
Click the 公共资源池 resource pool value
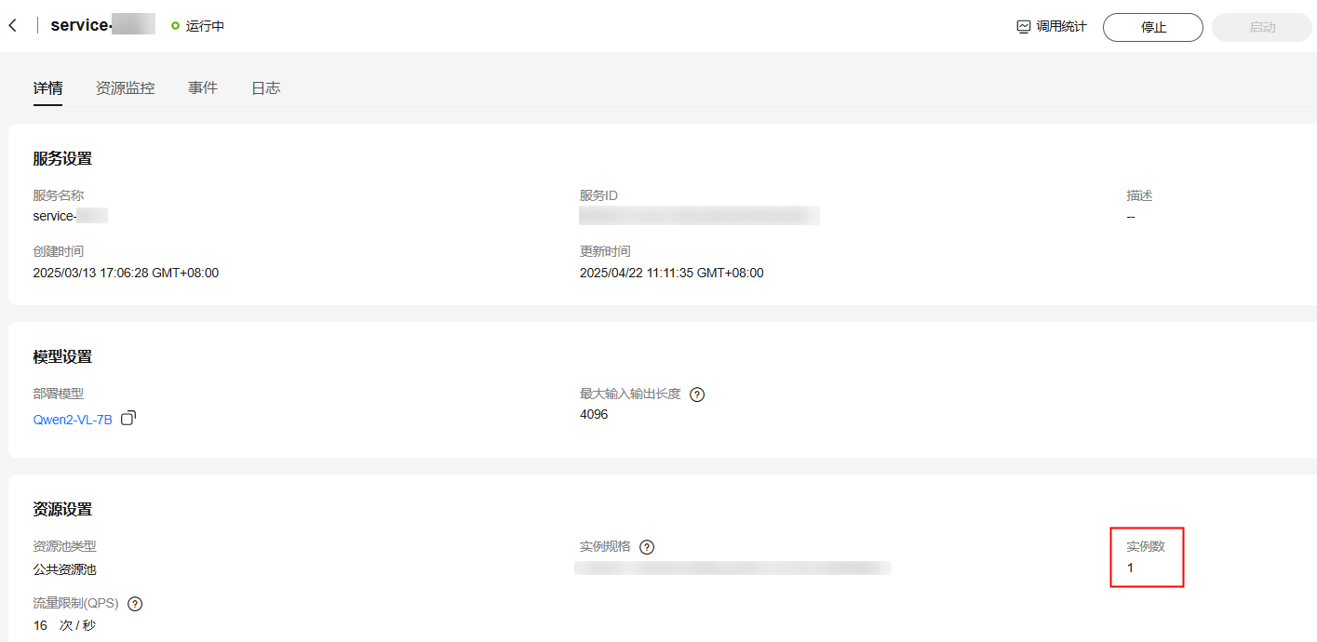point(64,569)
